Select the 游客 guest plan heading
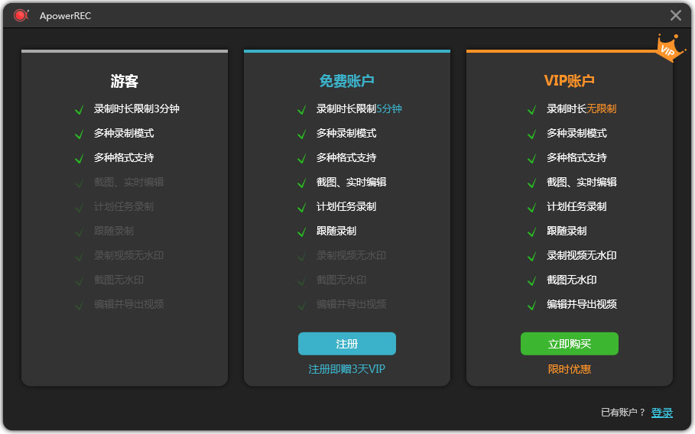Viewport: 695px width, 434px height. pos(124,81)
